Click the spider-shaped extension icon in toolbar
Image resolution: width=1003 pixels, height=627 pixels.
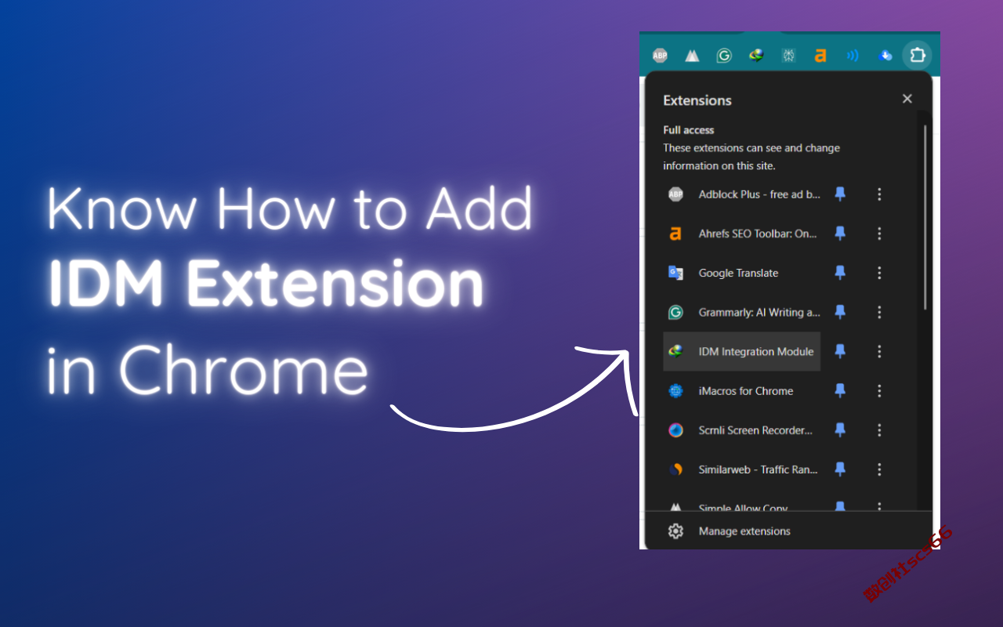788,56
